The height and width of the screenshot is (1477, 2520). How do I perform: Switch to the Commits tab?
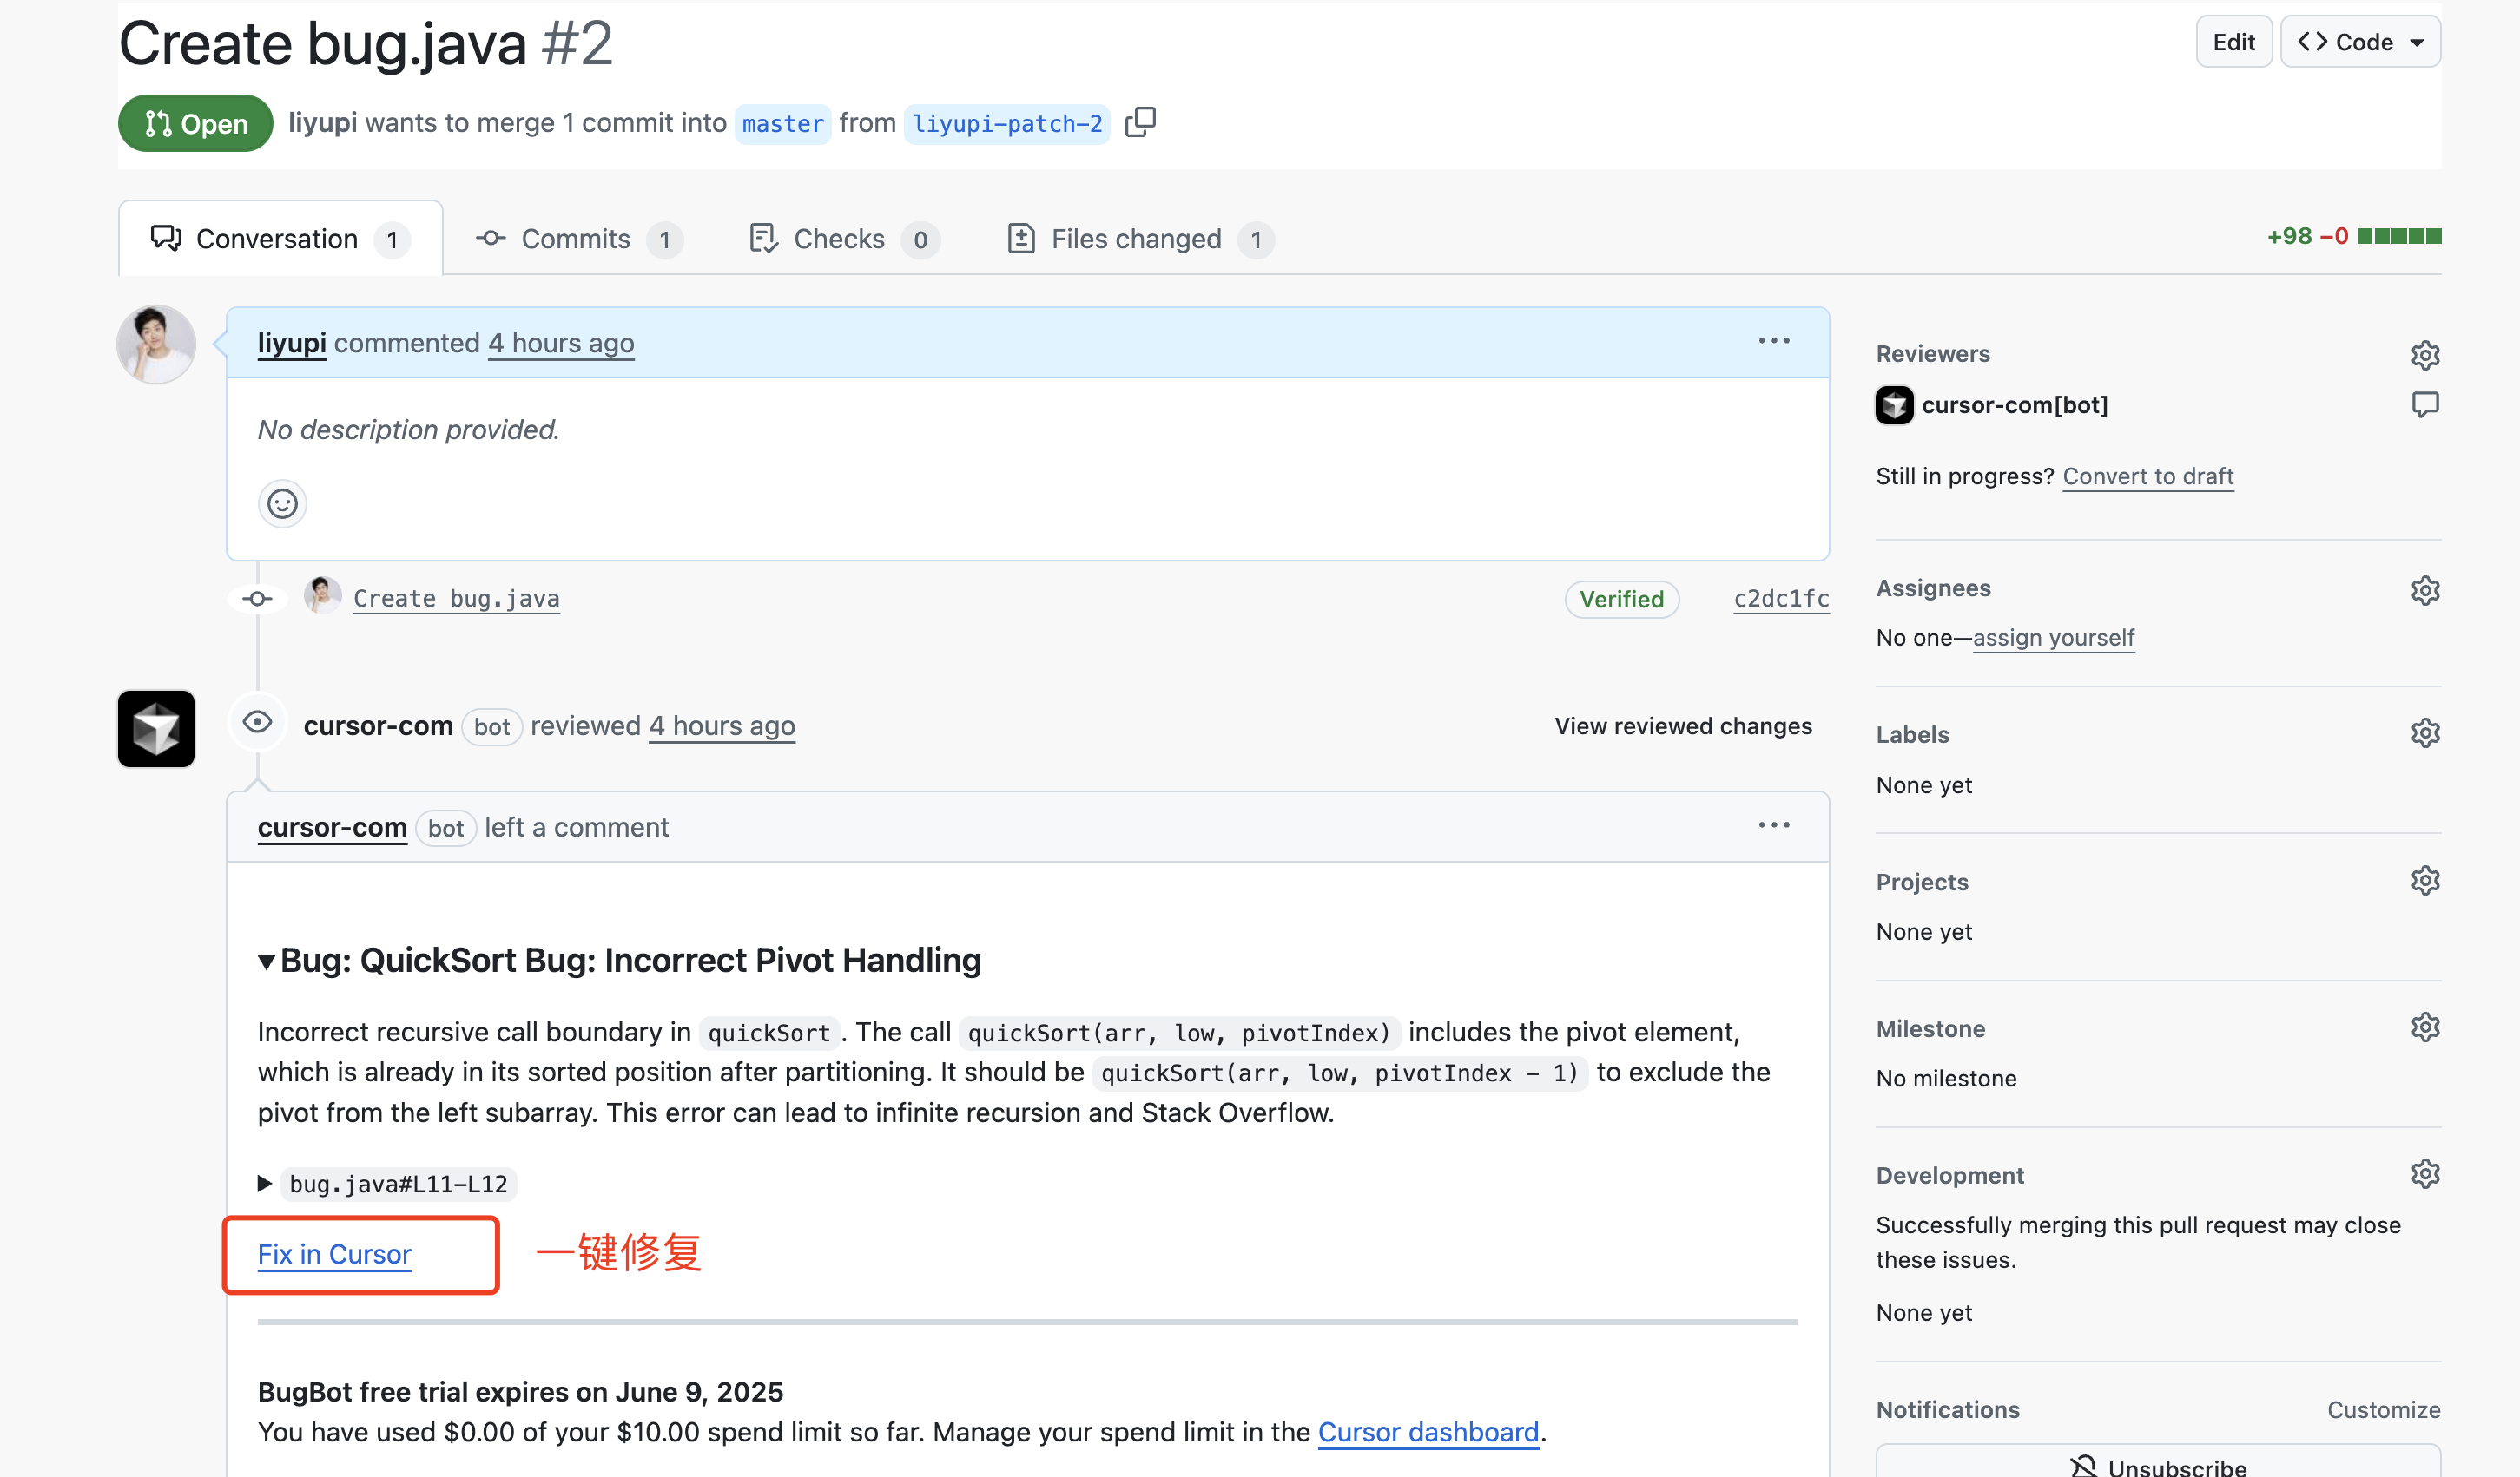pos(577,239)
